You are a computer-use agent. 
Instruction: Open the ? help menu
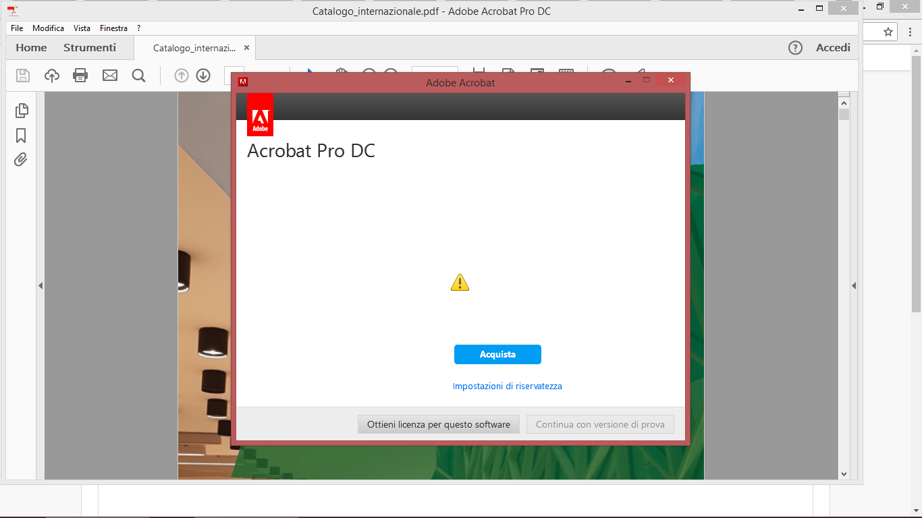138,28
